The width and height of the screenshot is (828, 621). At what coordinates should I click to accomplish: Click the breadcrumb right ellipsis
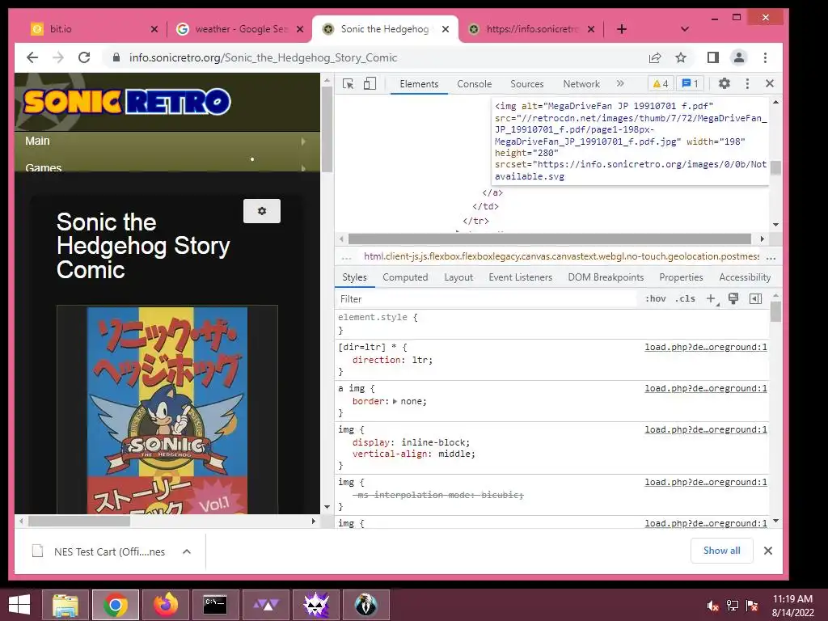coord(771,257)
